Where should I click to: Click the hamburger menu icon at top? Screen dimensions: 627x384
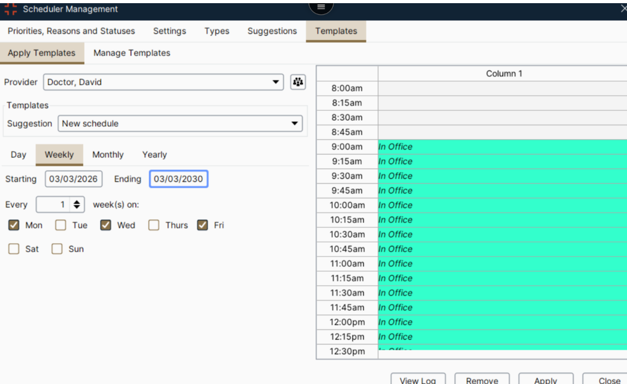point(321,7)
